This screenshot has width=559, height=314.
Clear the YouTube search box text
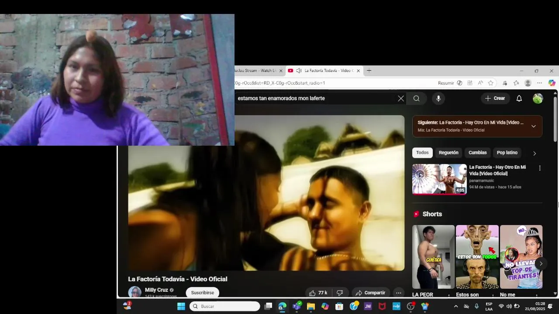[401, 99]
